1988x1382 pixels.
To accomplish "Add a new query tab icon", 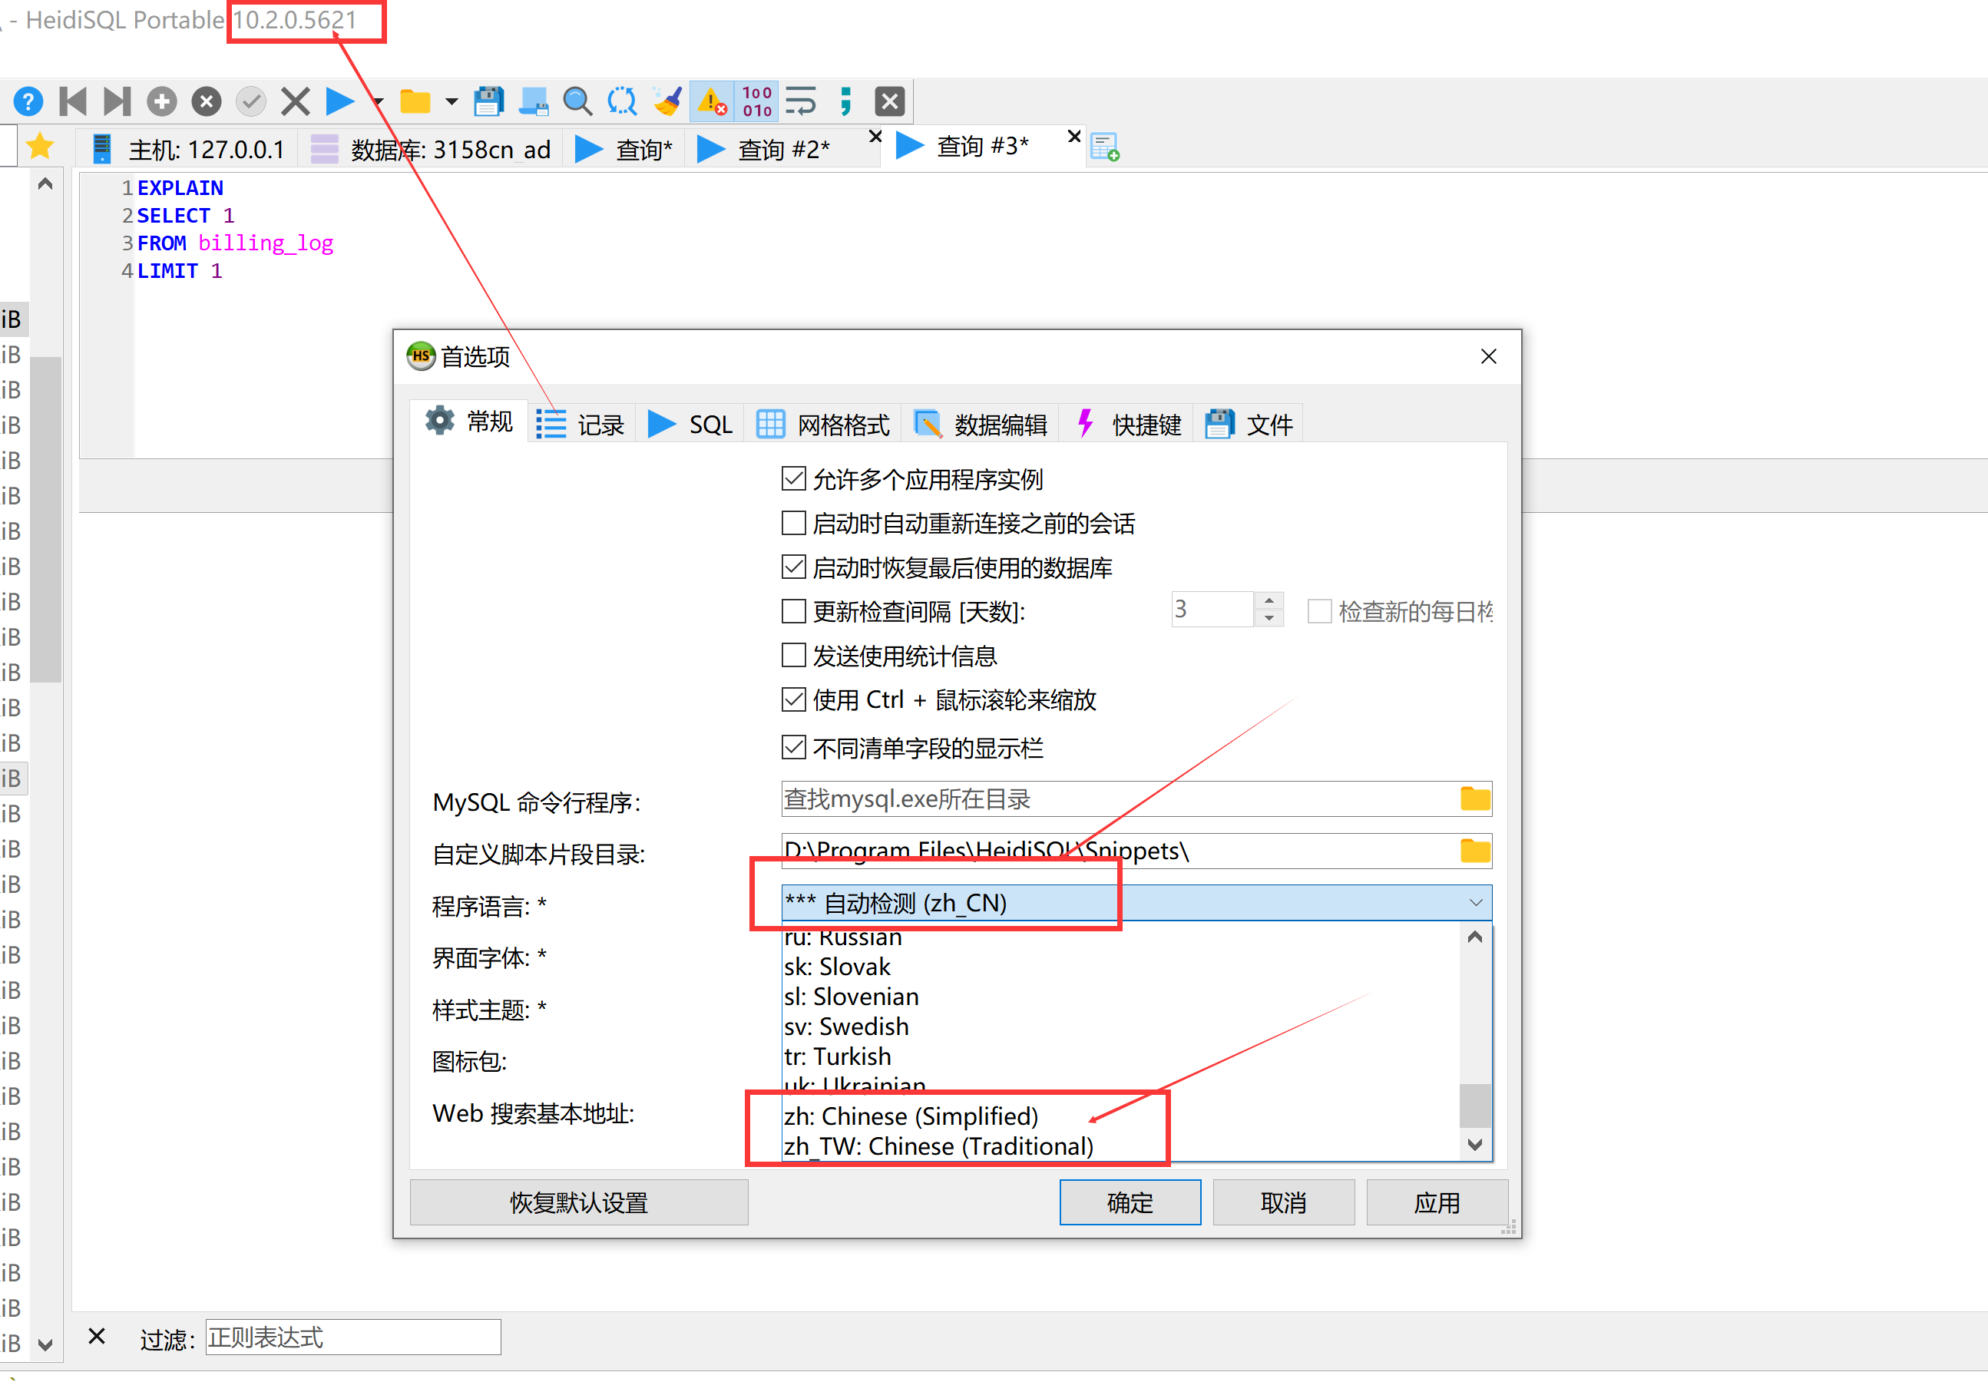I will 1106,147.
